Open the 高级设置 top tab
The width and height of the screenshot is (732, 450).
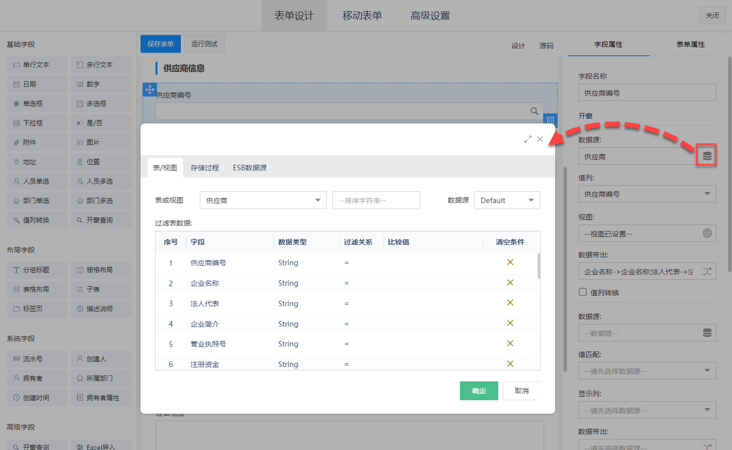pos(431,15)
